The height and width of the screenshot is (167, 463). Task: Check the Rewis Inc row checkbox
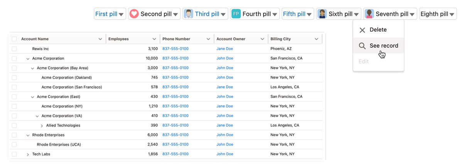point(14,49)
